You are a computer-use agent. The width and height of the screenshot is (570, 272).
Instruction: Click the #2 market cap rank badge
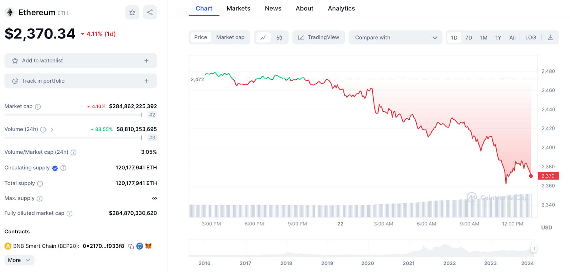pyautogui.click(x=152, y=115)
